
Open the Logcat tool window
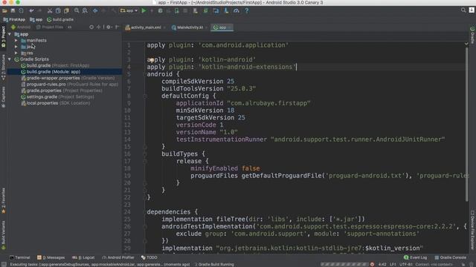click(x=83, y=257)
